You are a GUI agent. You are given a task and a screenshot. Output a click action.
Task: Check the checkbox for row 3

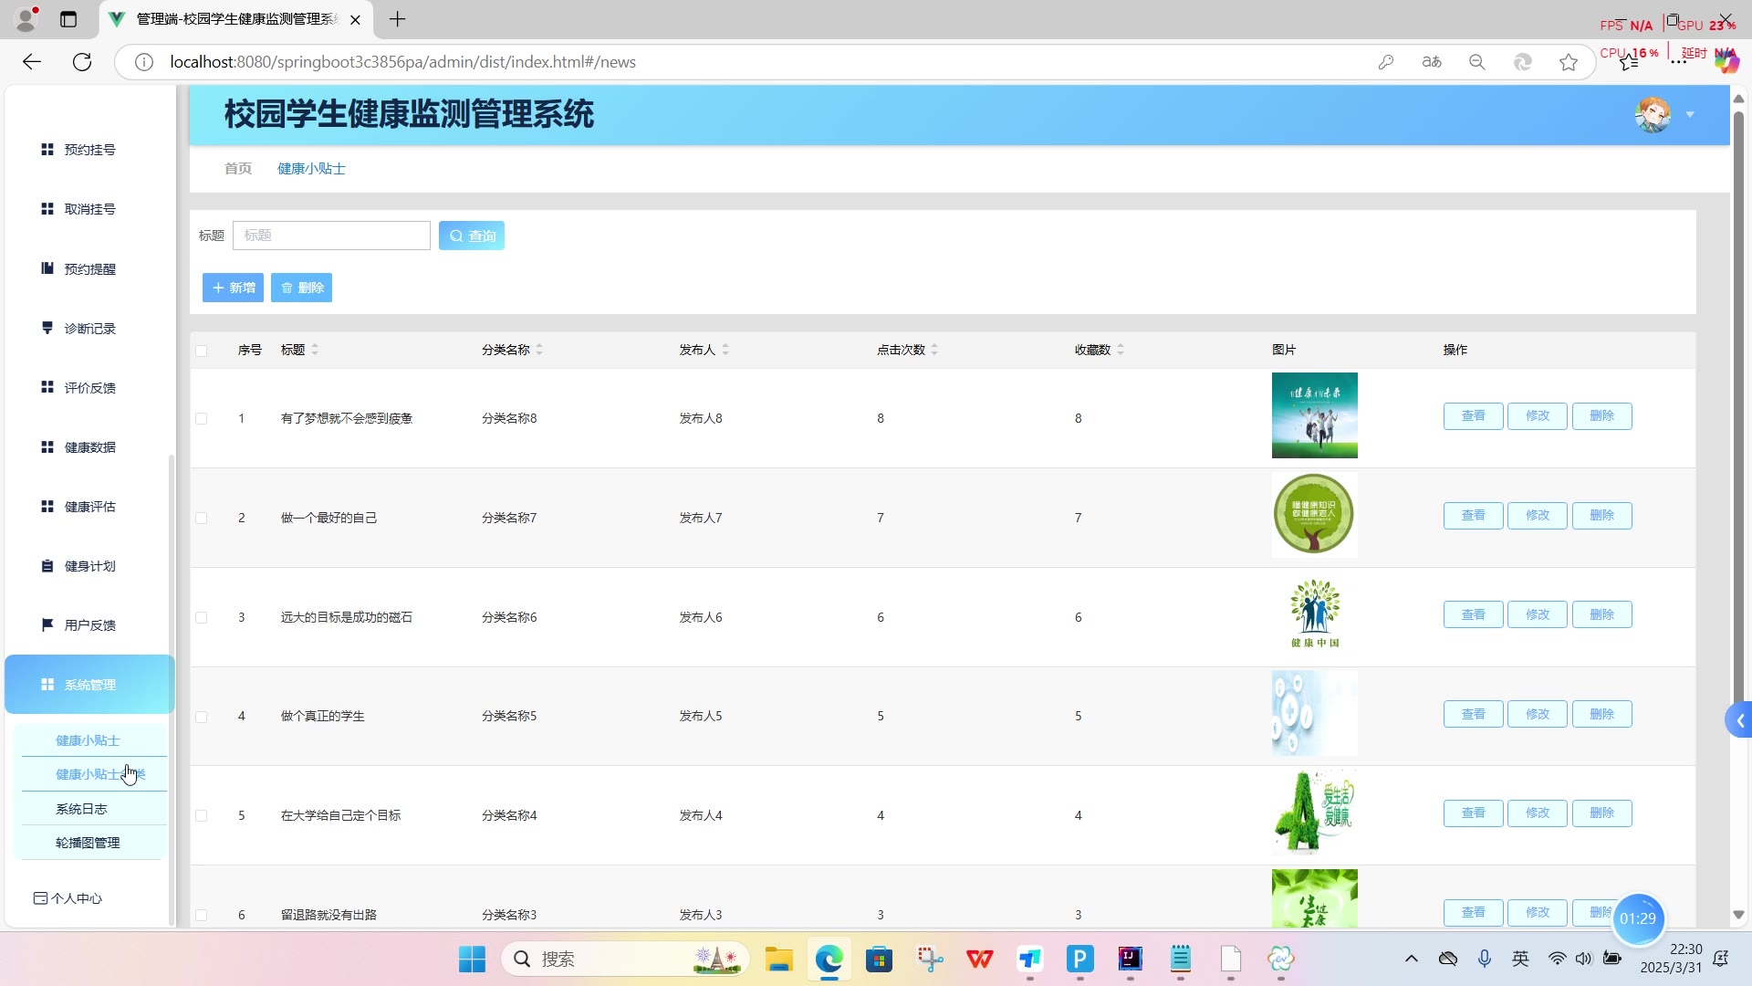tap(202, 618)
